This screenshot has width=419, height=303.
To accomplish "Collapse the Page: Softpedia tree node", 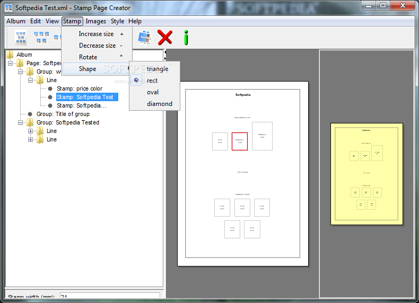I will click(x=10, y=63).
